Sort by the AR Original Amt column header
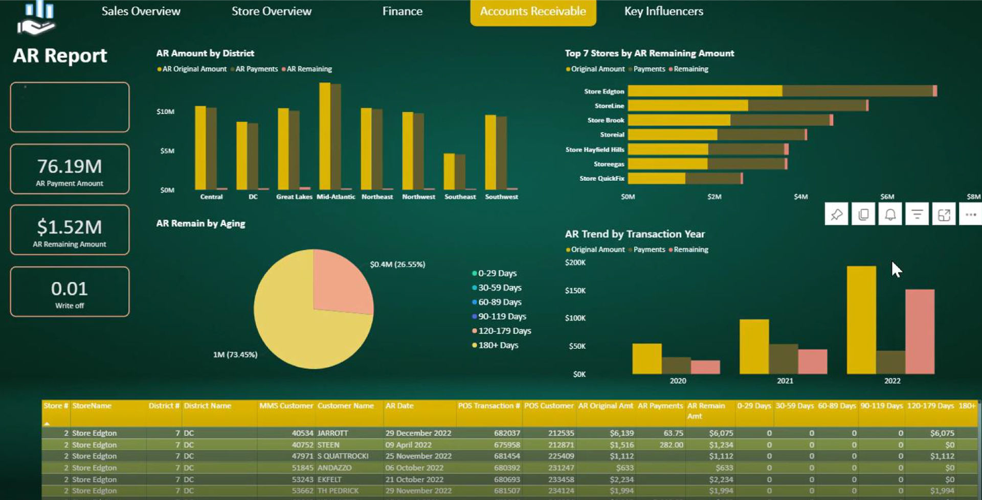The image size is (982, 500). pos(606,406)
